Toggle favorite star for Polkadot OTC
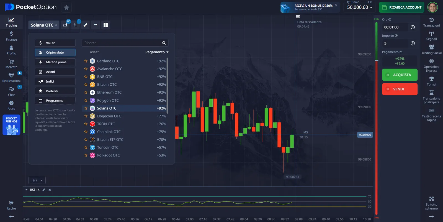This screenshot has height=222, width=443. tap(86, 155)
